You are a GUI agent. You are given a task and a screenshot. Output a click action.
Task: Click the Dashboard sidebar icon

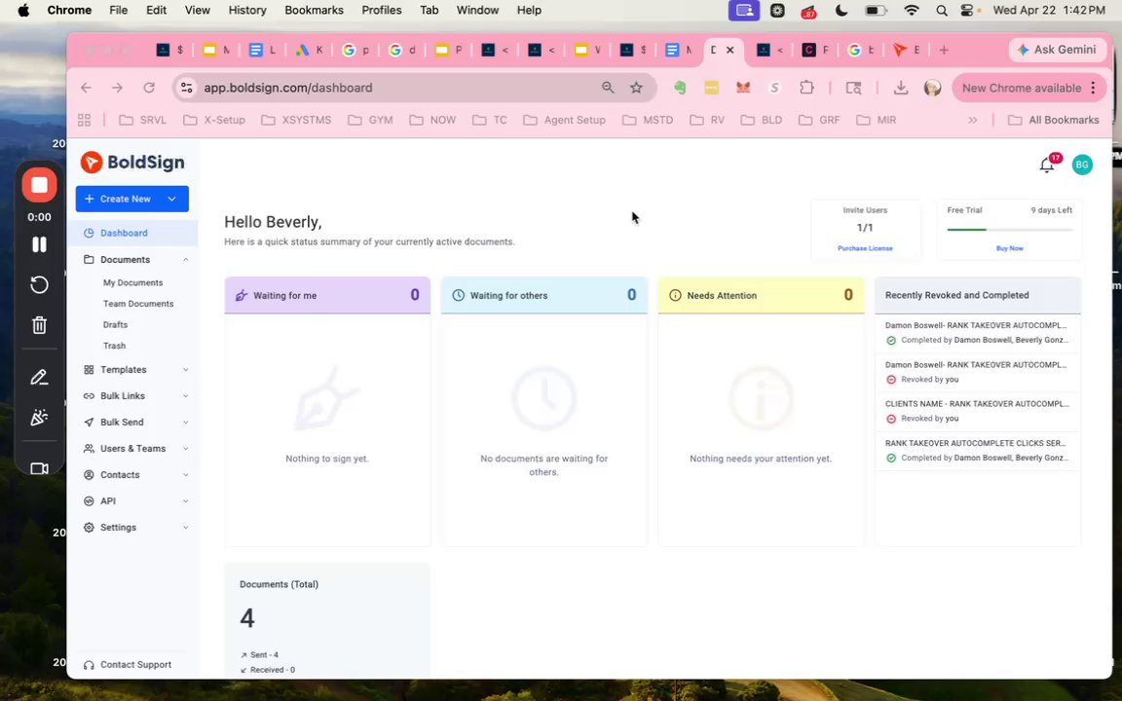pyautogui.click(x=89, y=234)
